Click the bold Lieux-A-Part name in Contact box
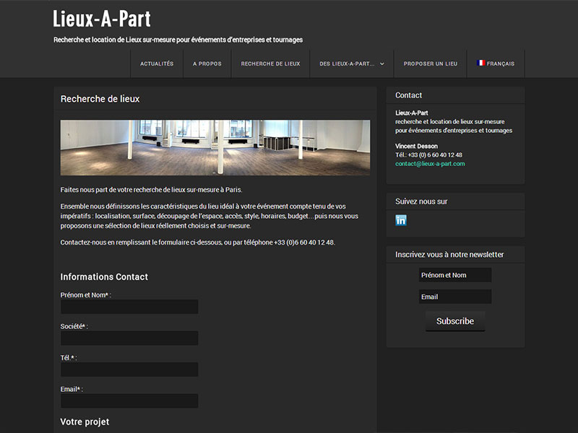The width and height of the screenshot is (578, 433). click(x=411, y=113)
